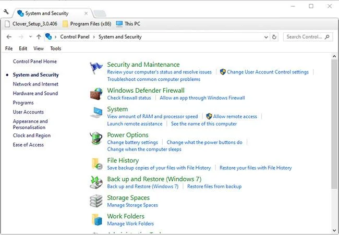Click Windows Defender Firewall brick icon
Image resolution: width=339 pixels, height=235 pixels.
96,94
